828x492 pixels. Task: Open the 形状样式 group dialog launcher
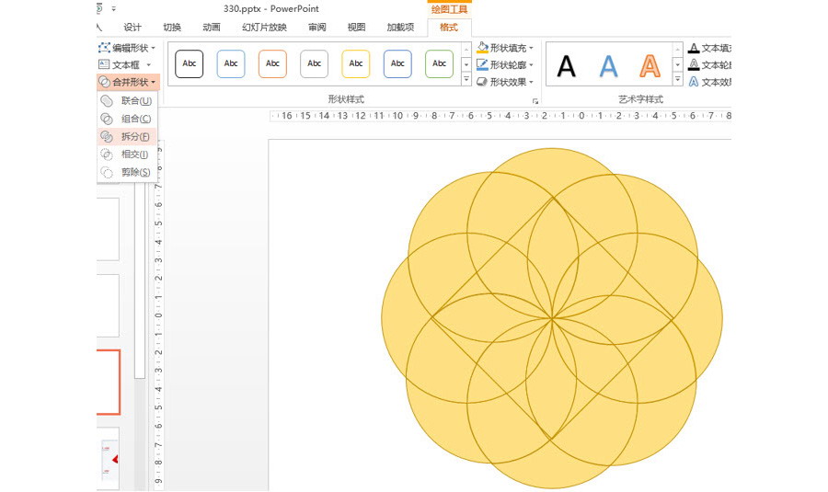point(535,98)
